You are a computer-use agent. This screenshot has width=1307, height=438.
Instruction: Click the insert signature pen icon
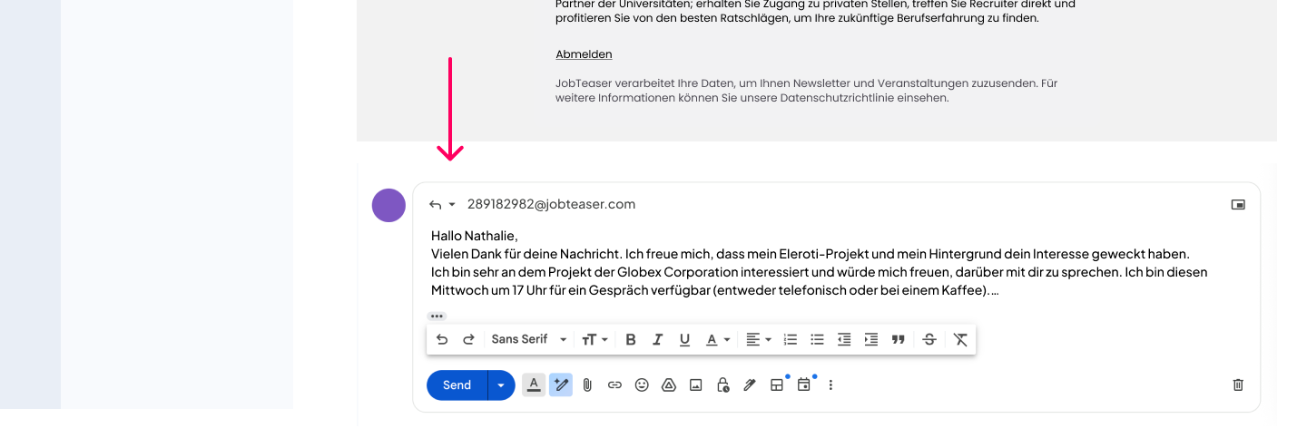(x=749, y=384)
